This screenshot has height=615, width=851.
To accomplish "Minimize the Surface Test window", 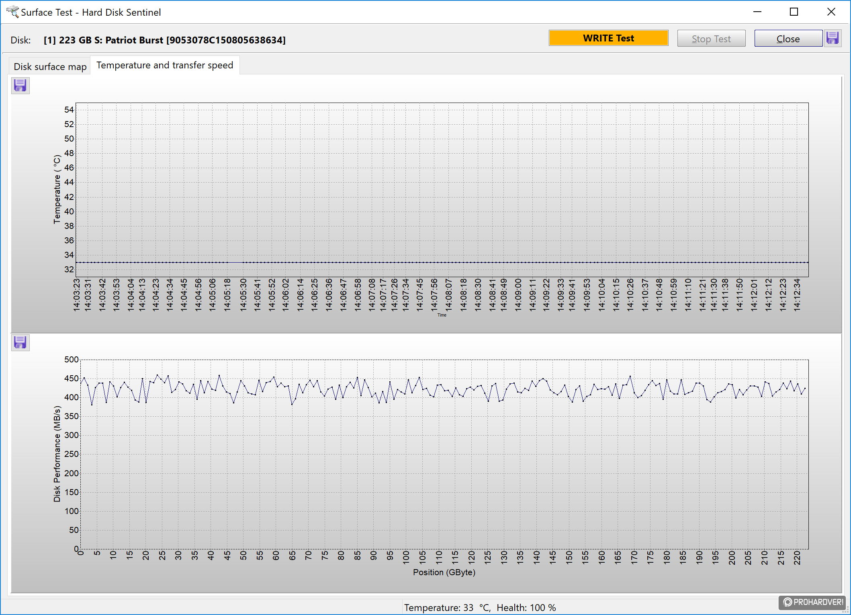I will point(757,12).
